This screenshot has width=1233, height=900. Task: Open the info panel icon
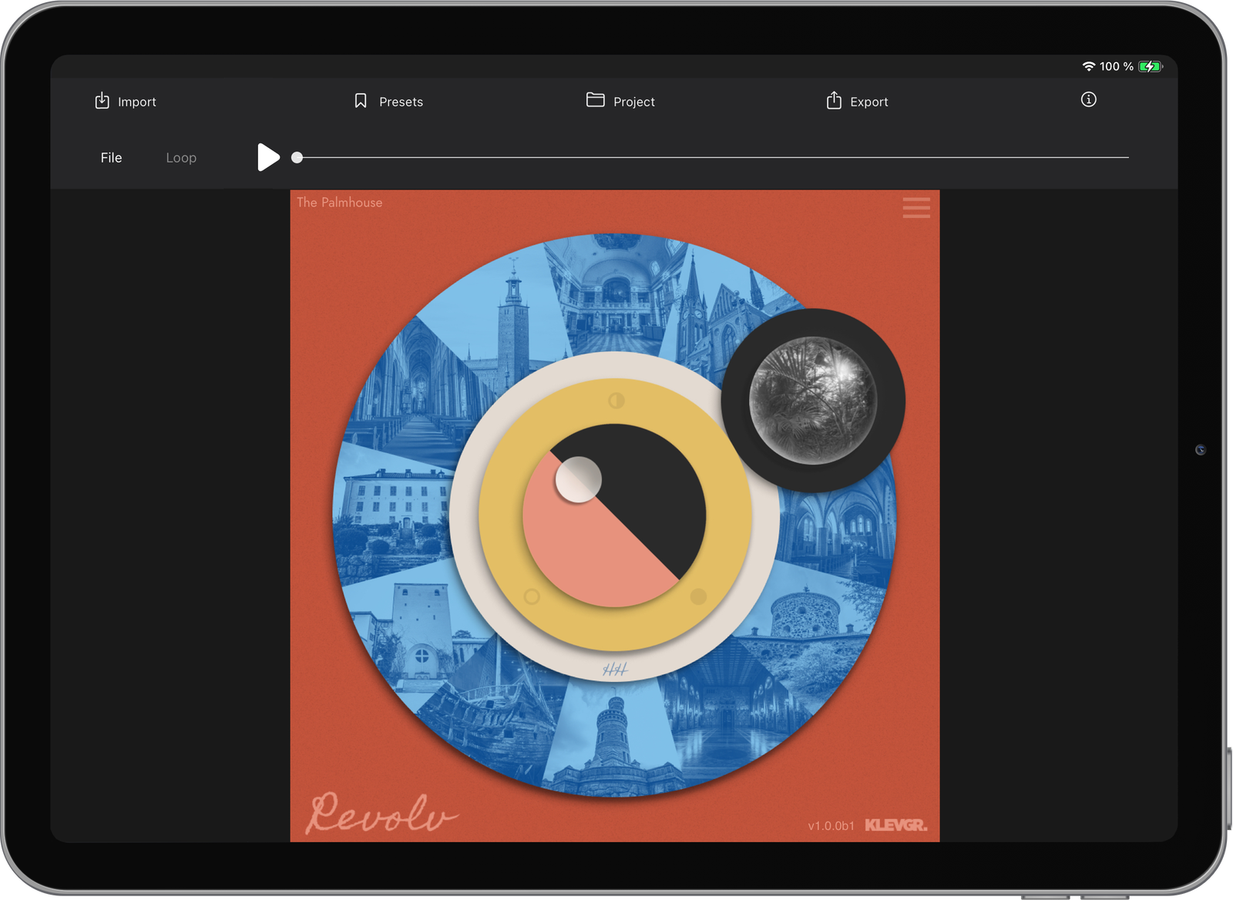pos(1089,99)
